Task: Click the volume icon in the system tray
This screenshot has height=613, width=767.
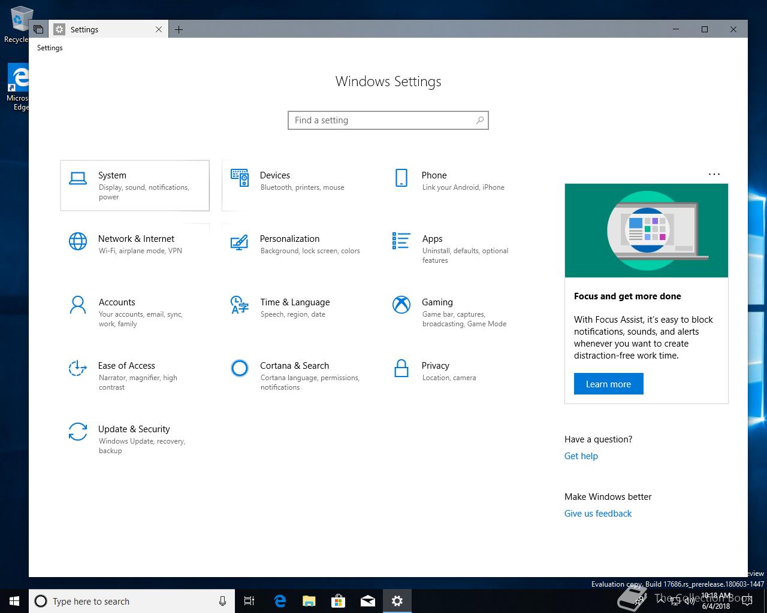Action: coord(690,601)
